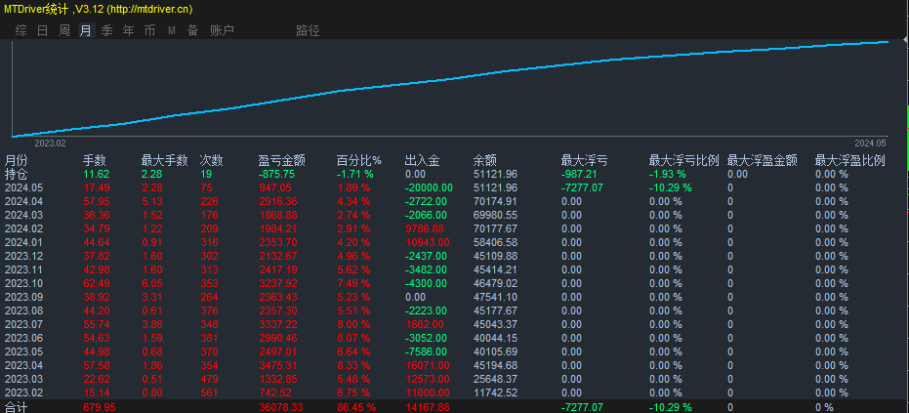
Task: Open the 币 currency tab
Action: tap(149, 30)
